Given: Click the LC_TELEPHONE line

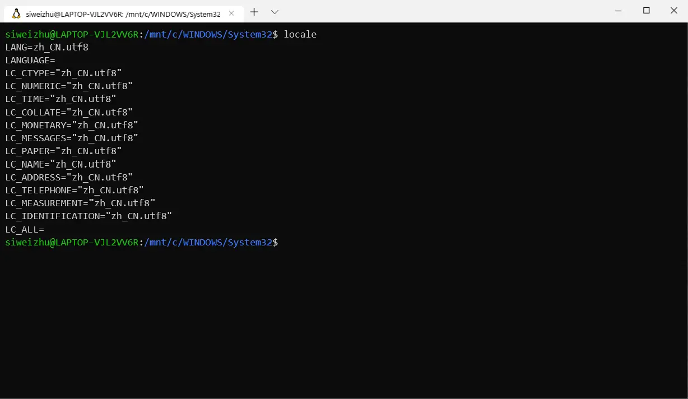Looking at the screenshot, I should pos(75,190).
